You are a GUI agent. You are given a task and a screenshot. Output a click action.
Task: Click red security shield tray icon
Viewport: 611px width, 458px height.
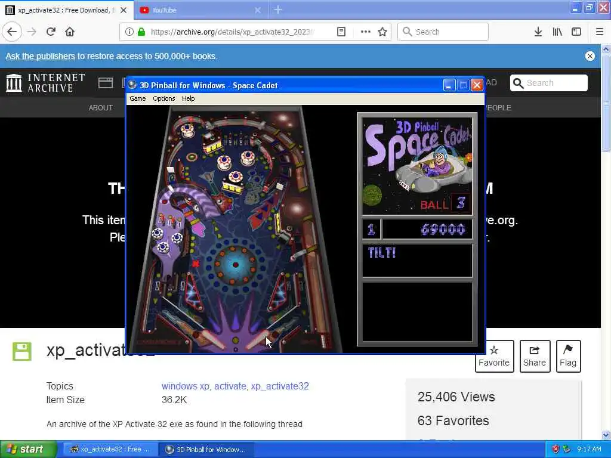tap(556, 449)
